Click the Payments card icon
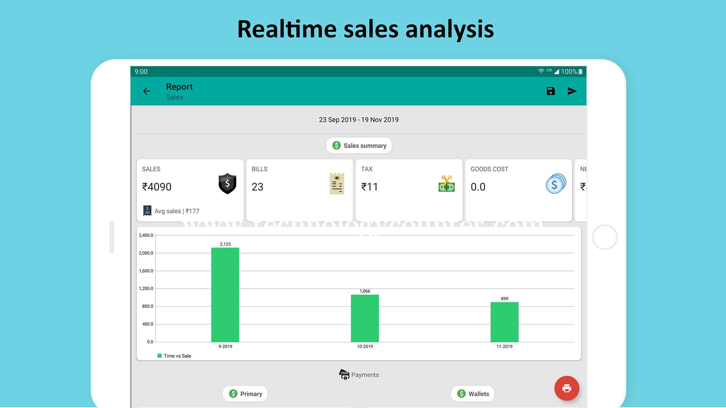This screenshot has height=408, width=726. click(x=344, y=374)
